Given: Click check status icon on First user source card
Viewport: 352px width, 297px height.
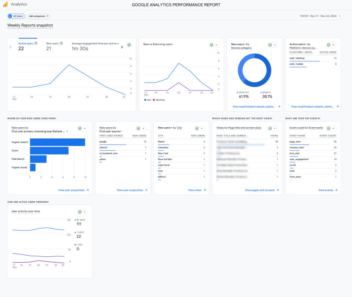Looking at the screenshot, I should pos(139,128).
